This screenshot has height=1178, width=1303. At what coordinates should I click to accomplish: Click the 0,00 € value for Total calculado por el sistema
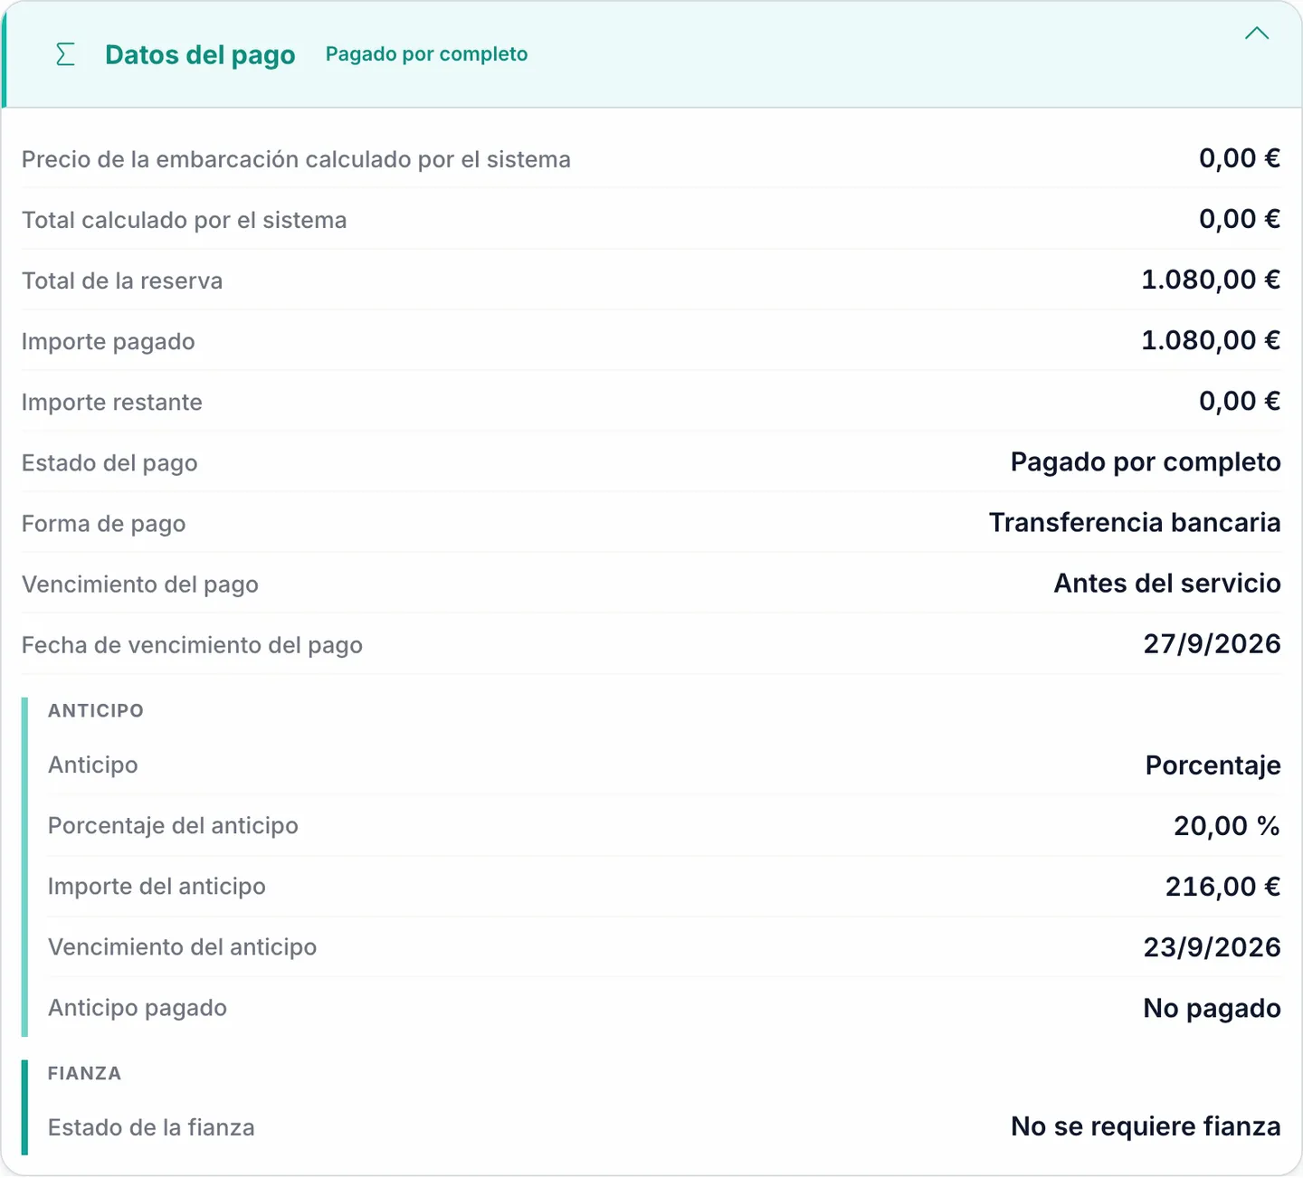(1240, 219)
